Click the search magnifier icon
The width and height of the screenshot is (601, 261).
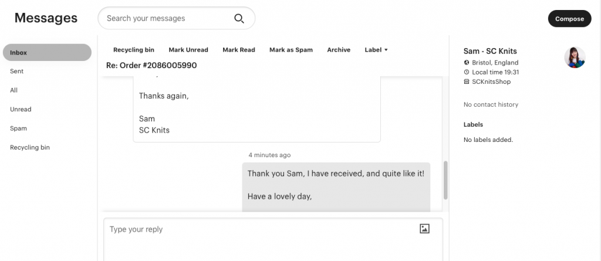[239, 18]
